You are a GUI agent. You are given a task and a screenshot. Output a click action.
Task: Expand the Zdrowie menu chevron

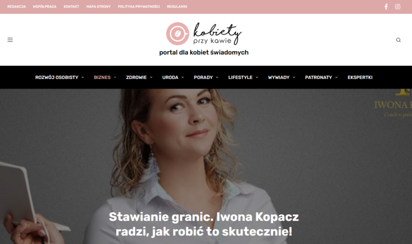point(151,77)
